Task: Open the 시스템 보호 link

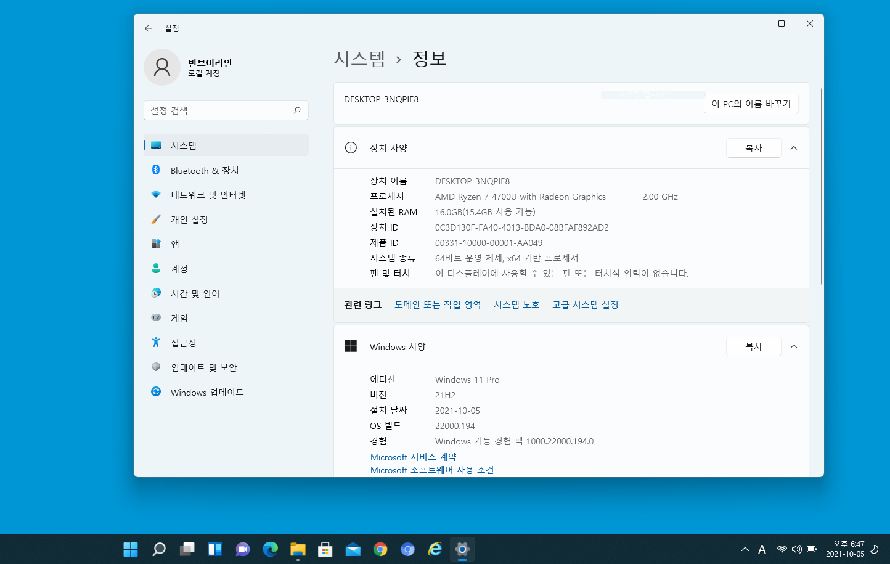Action: click(x=516, y=304)
